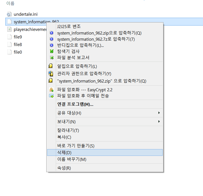This screenshot has width=203, height=196.
Task: Open 공유 대상(H) submenu
Action: [105, 113]
